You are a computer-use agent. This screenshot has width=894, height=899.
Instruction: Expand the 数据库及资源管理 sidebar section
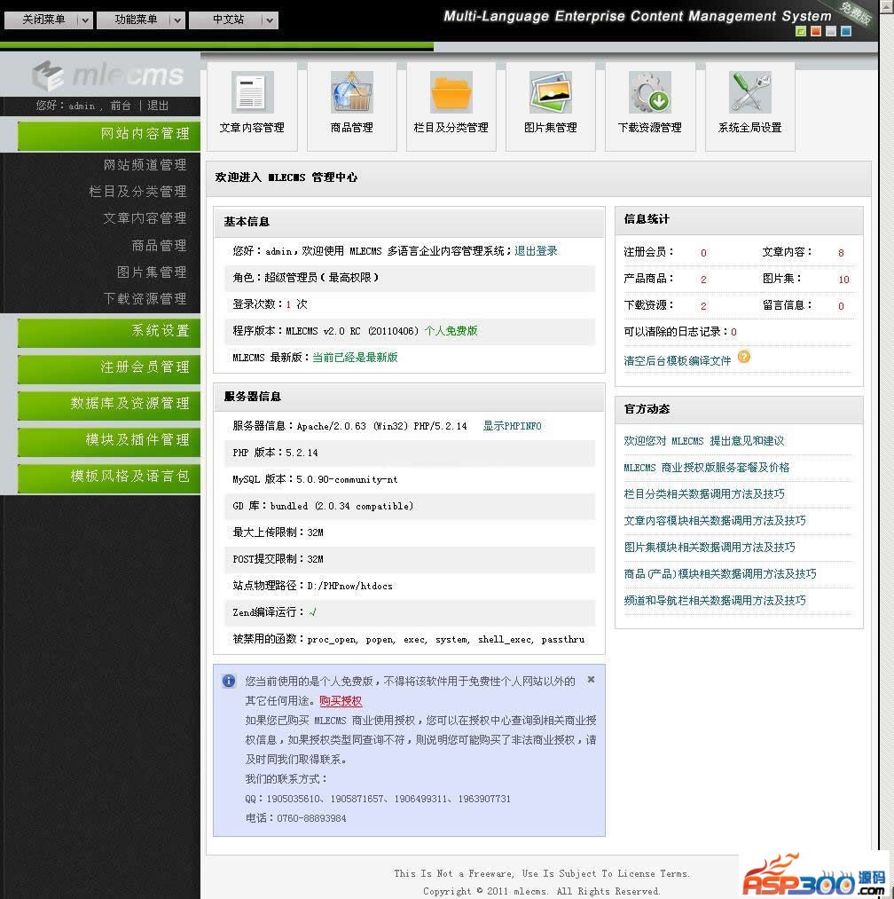tap(109, 405)
